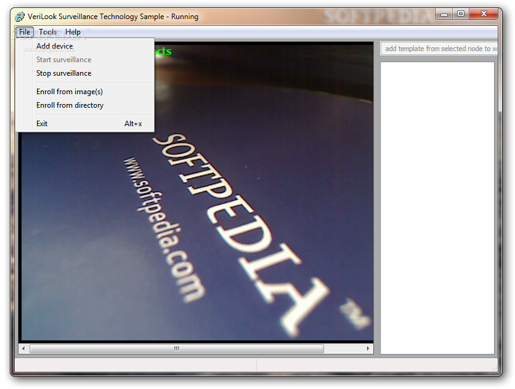
Task: Open the Help menu
Action: point(73,32)
